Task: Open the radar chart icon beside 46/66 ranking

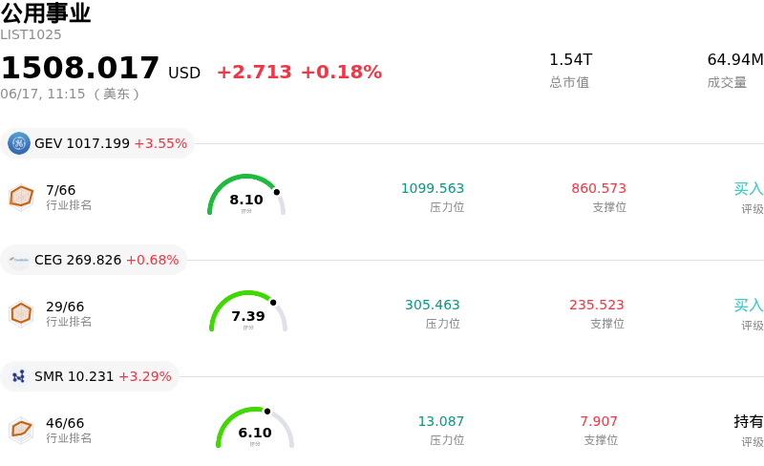Action: point(21,431)
